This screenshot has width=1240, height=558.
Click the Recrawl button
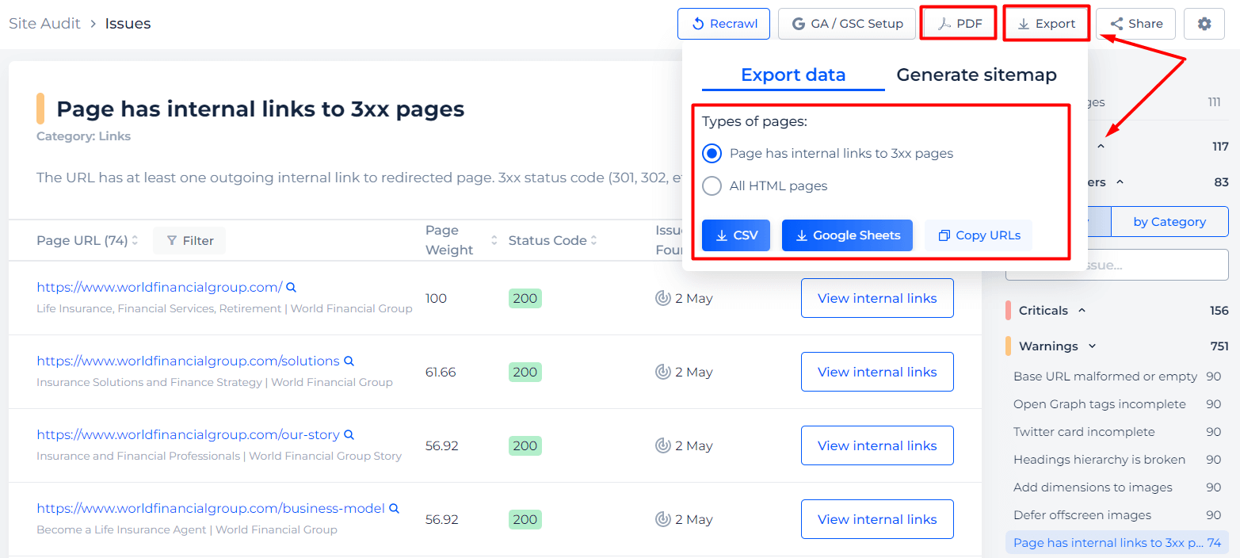(724, 24)
